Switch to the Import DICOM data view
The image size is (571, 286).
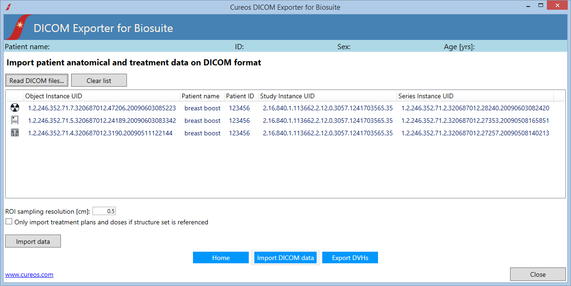[285, 257]
